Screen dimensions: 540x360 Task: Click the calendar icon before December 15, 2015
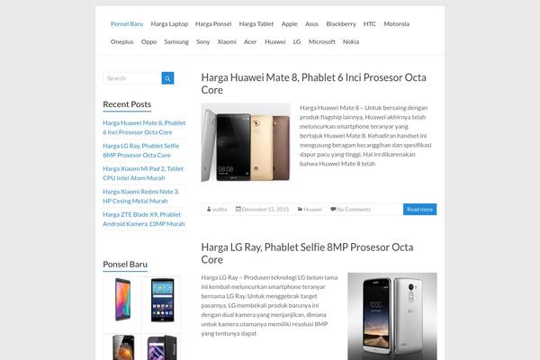coord(238,209)
